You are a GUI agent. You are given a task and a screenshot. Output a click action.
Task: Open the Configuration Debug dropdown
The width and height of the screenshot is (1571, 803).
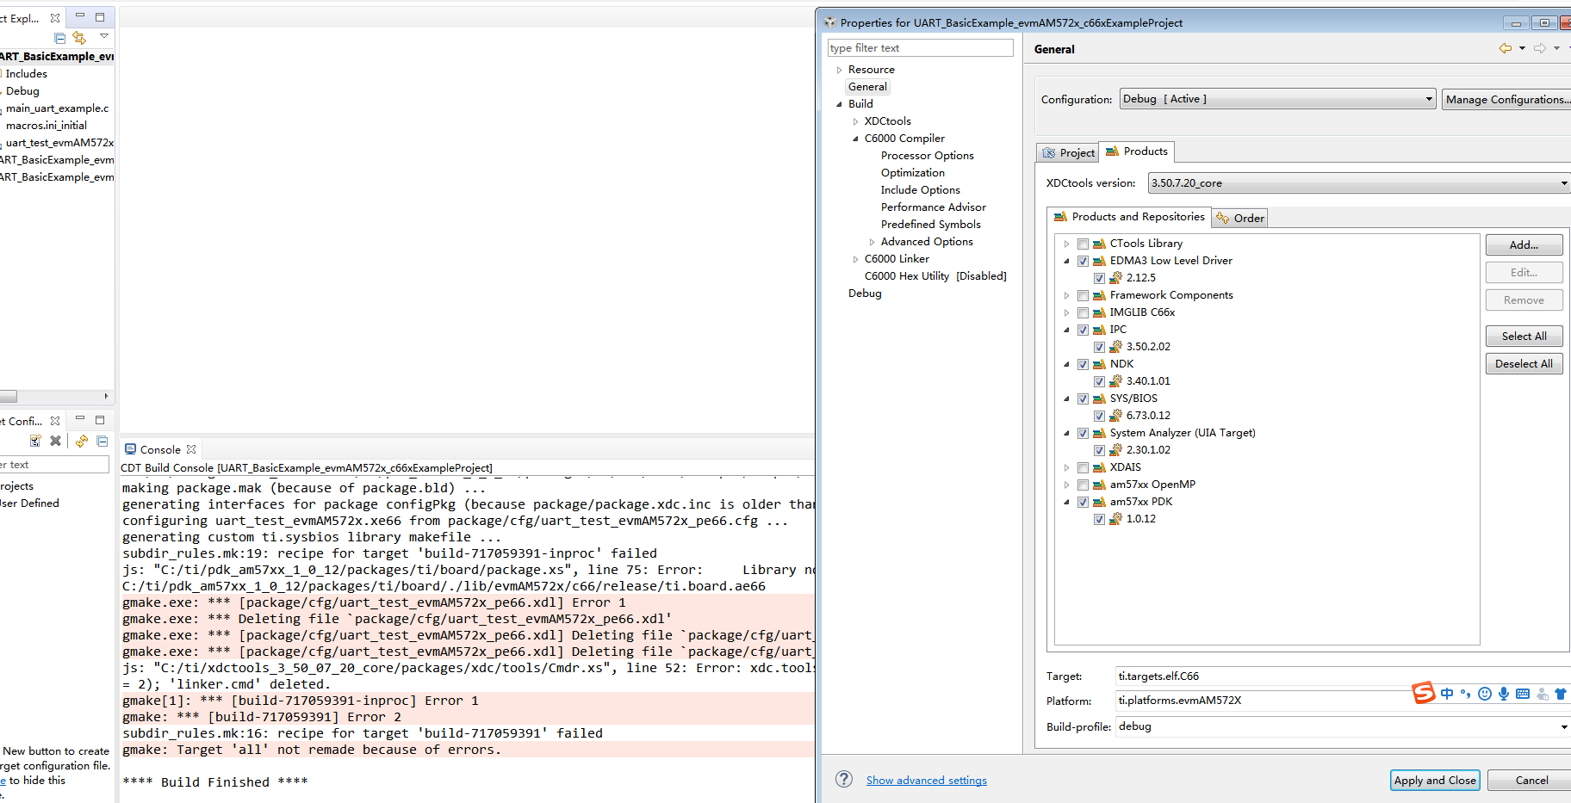1277,99
